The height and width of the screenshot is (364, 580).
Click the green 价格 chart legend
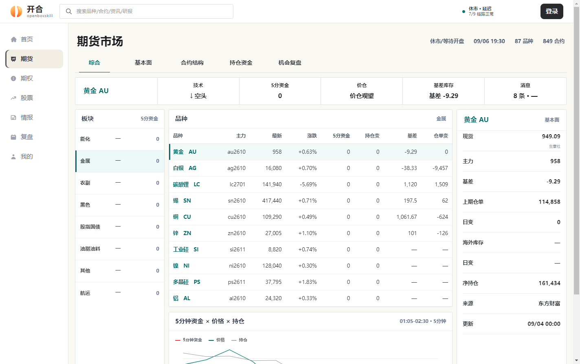tap(217, 340)
